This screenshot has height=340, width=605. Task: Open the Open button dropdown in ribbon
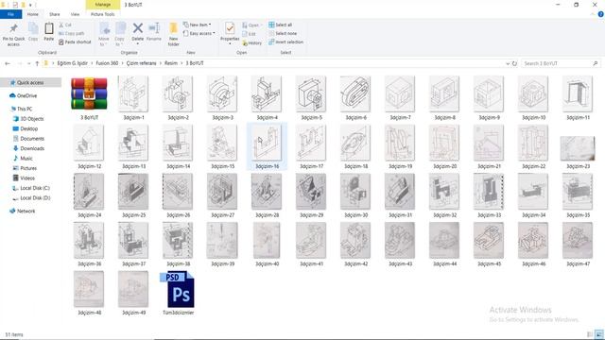point(252,25)
